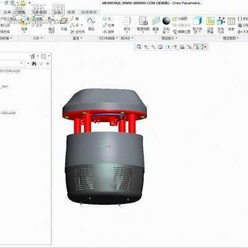Open the 管理视图 dropdown arrow

point(143,32)
